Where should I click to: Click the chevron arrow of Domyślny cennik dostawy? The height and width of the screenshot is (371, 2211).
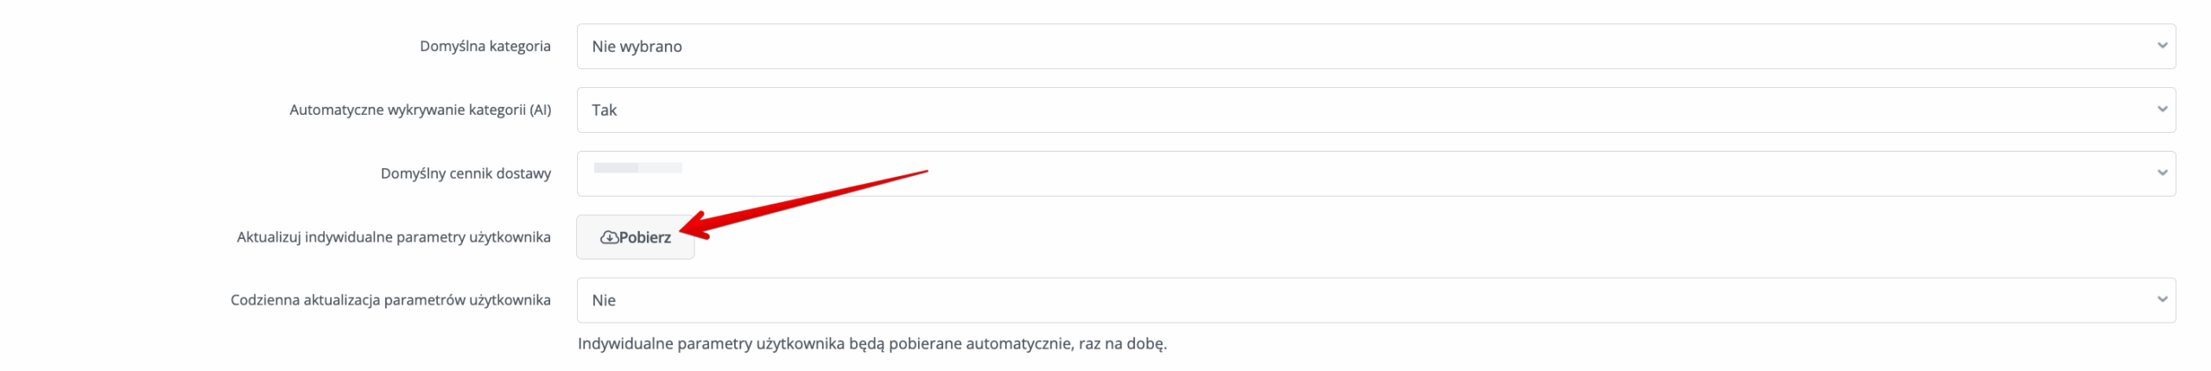[x=2162, y=173]
